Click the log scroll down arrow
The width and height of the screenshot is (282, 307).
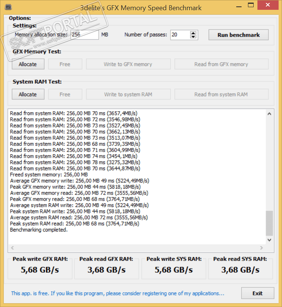[x=269, y=240]
